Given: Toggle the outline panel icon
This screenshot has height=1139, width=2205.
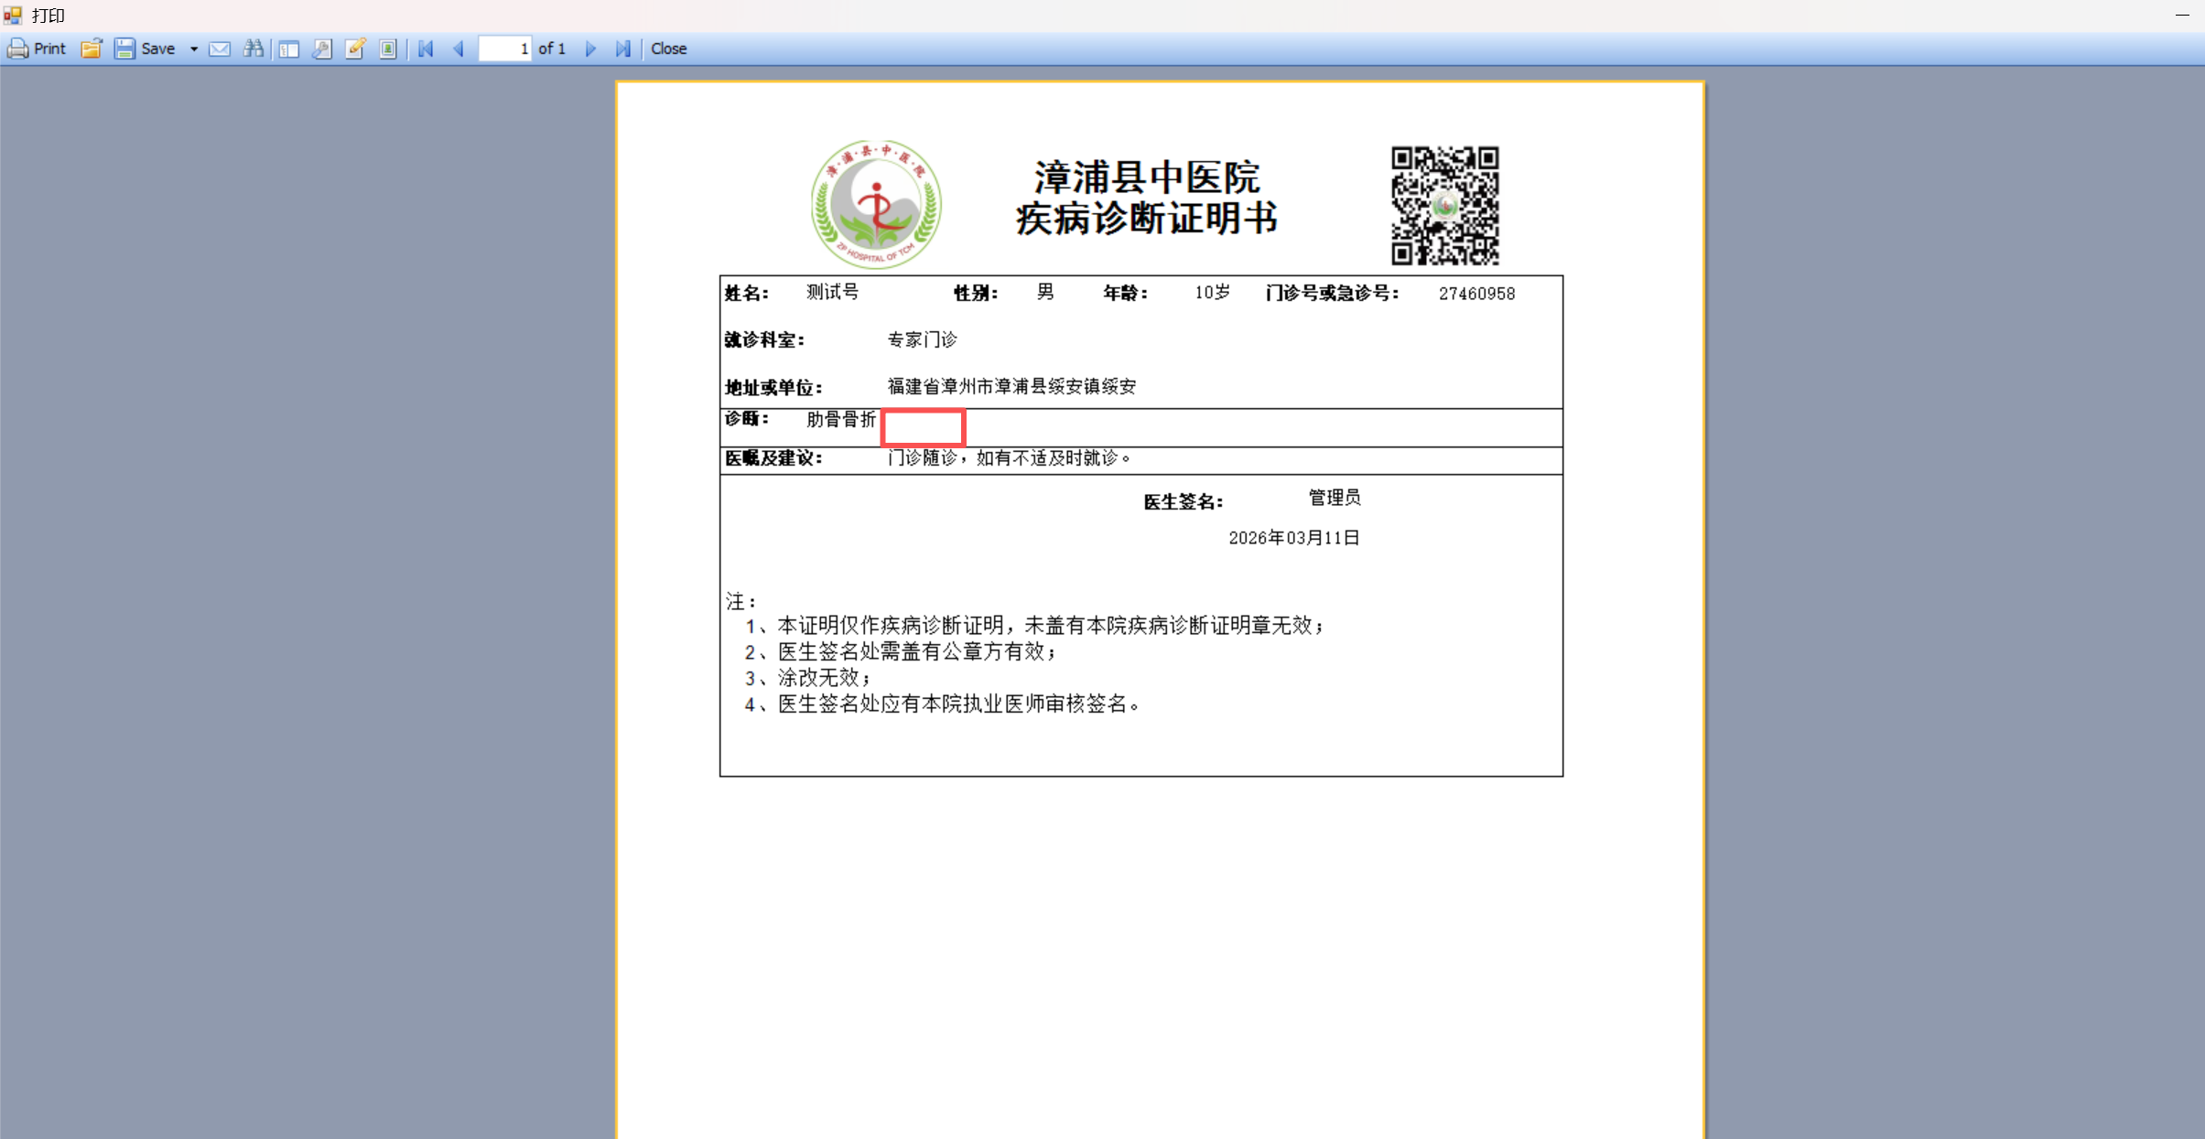Looking at the screenshot, I should [x=289, y=48].
